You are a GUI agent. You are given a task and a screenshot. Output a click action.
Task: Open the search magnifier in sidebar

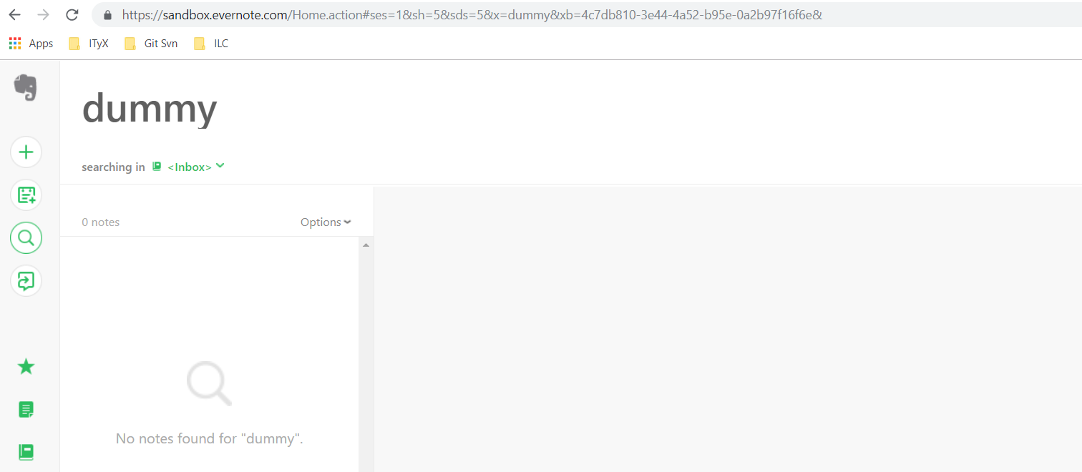point(26,238)
